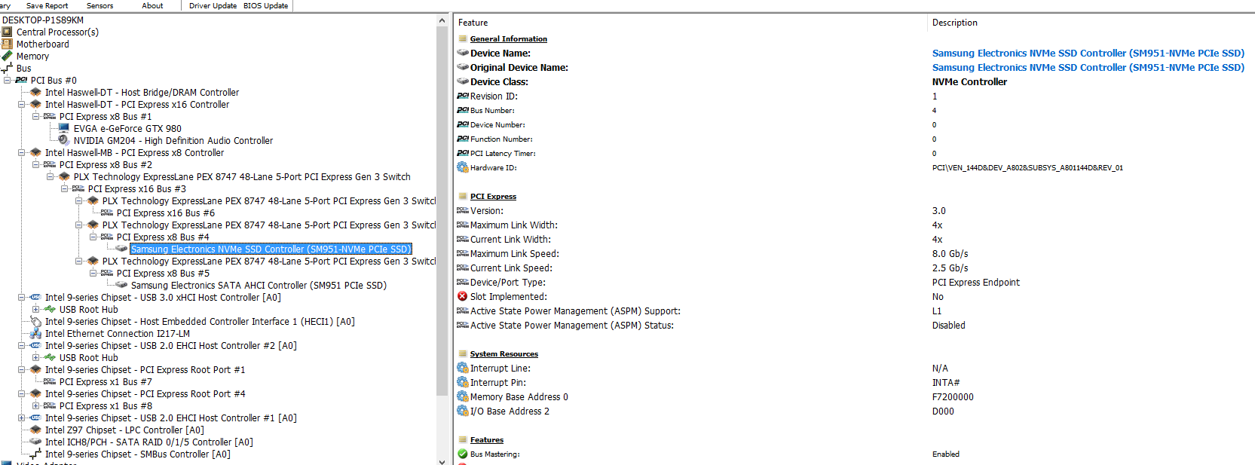Click the Bus Mastering green check icon

click(x=463, y=454)
